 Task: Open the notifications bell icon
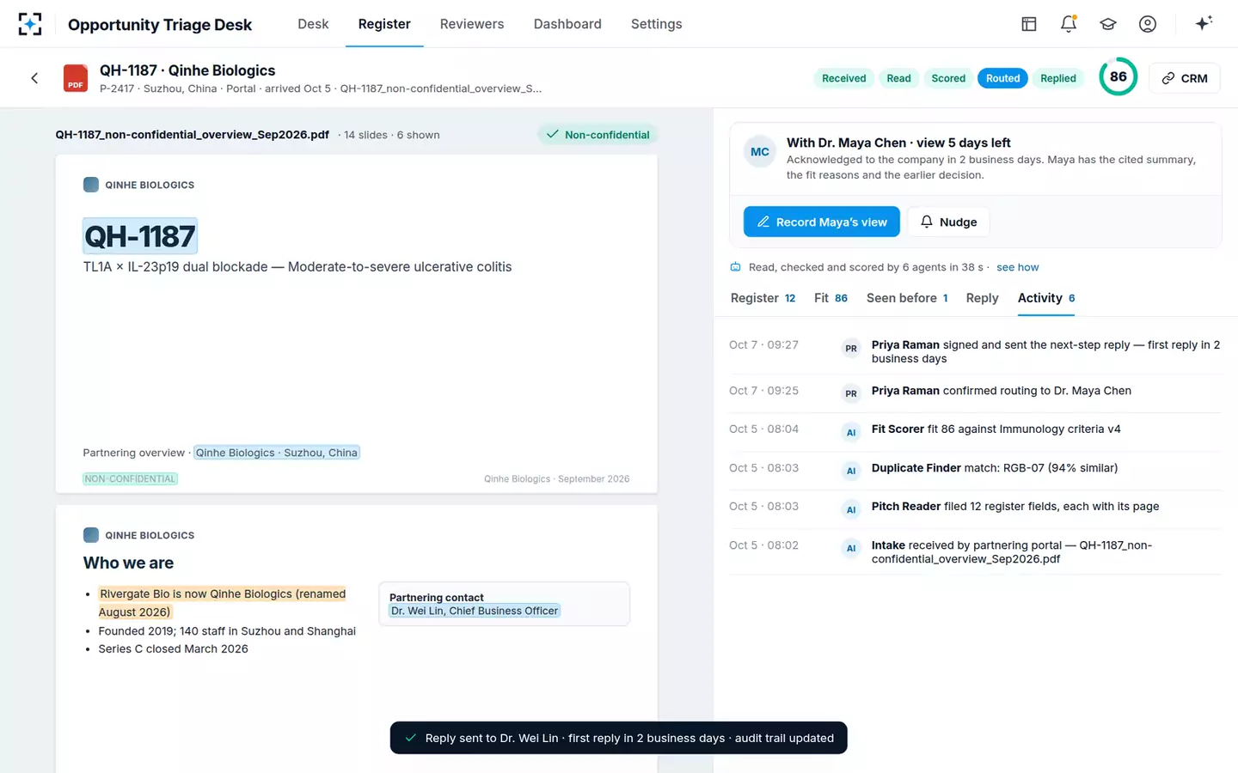click(1069, 24)
